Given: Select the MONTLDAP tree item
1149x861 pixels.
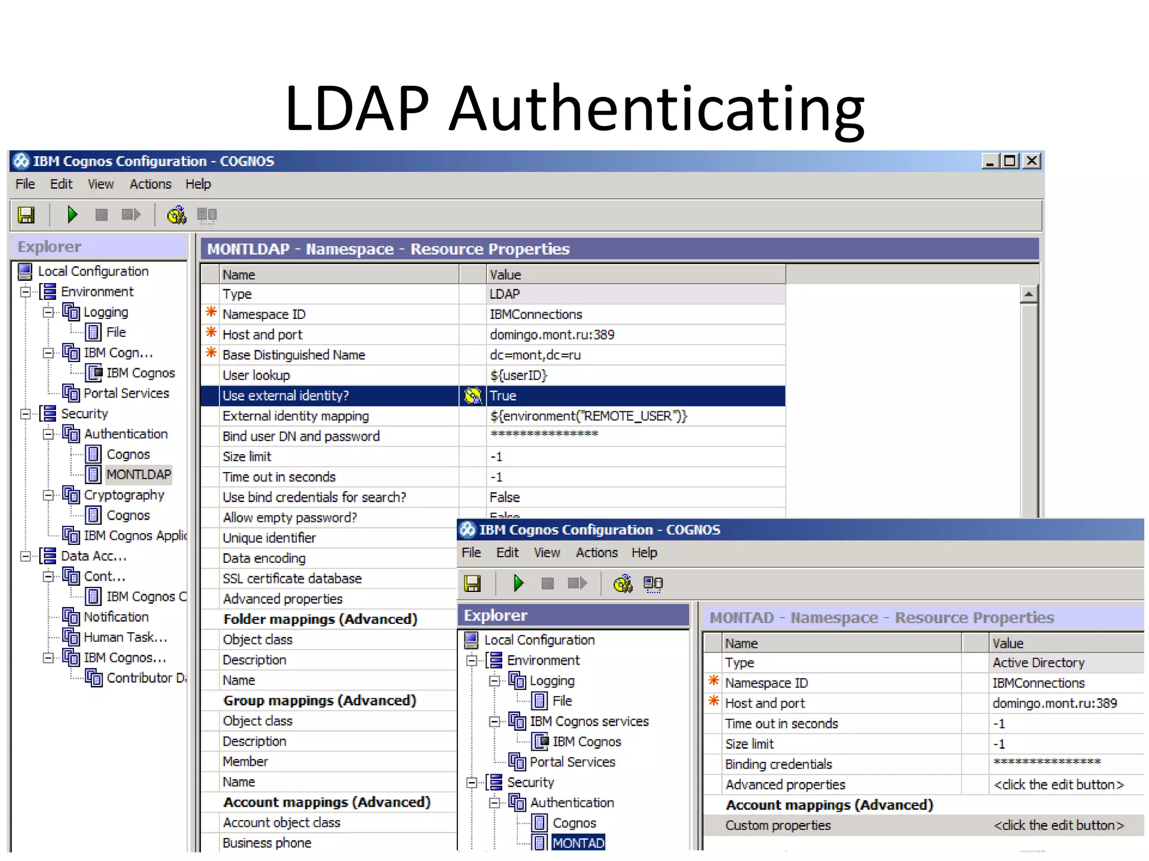Looking at the screenshot, I should 139,475.
